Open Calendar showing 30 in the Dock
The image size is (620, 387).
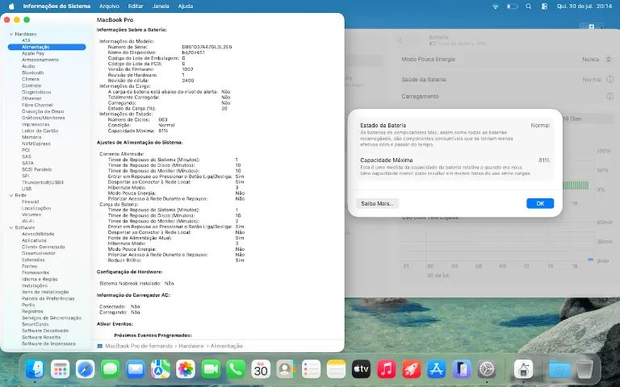point(261,369)
